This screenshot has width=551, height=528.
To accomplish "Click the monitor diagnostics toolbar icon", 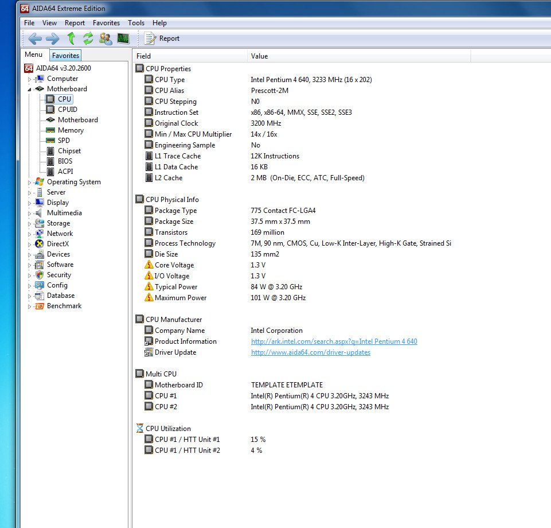I will [x=123, y=38].
